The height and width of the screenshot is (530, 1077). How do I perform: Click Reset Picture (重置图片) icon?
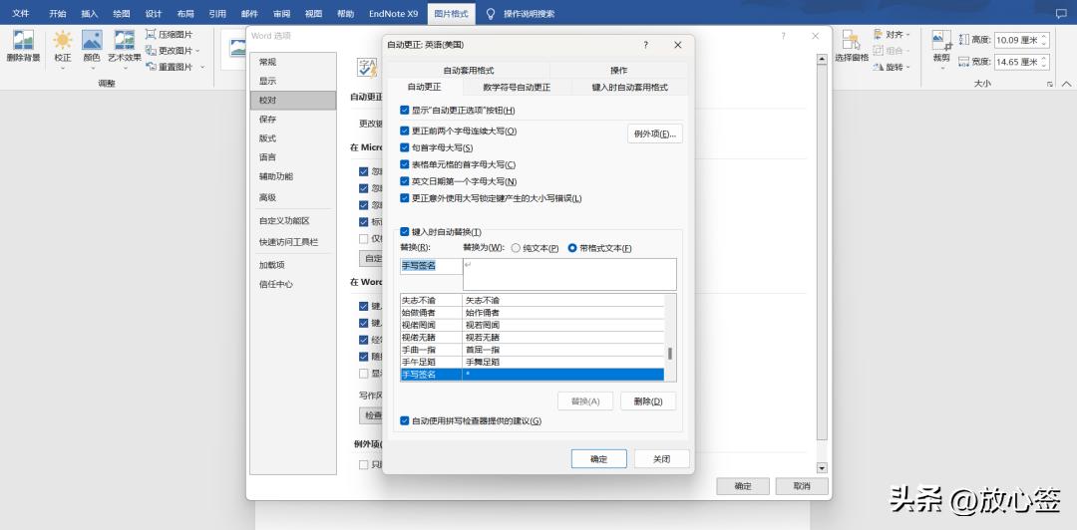click(x=152, y=67)
